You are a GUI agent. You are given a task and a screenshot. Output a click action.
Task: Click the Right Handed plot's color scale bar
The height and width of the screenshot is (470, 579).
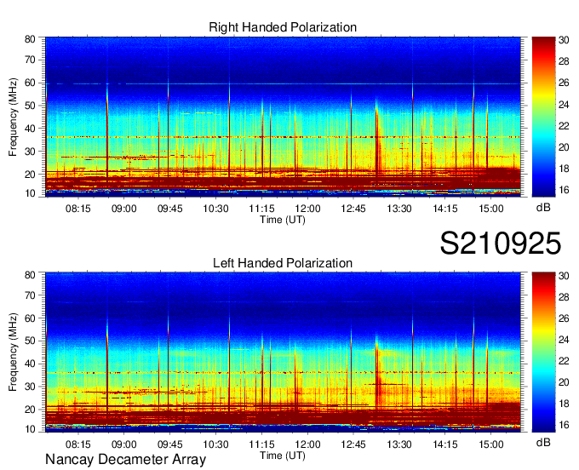point(543,117)
